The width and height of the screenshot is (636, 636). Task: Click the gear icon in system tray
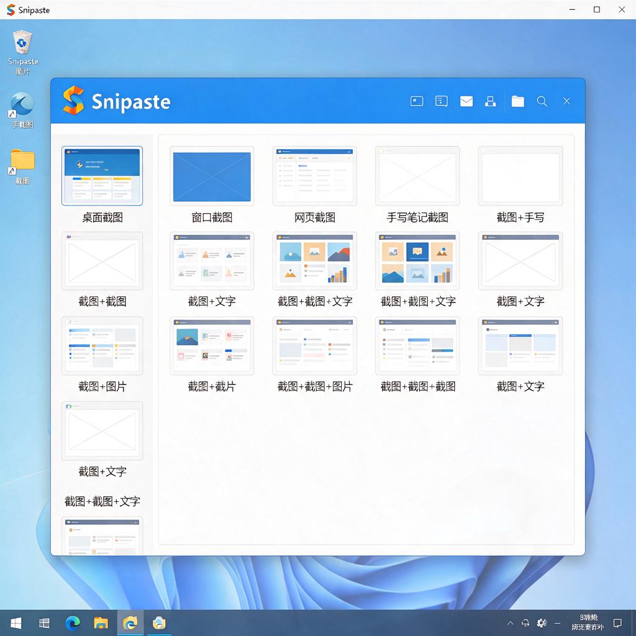(542, 623)
